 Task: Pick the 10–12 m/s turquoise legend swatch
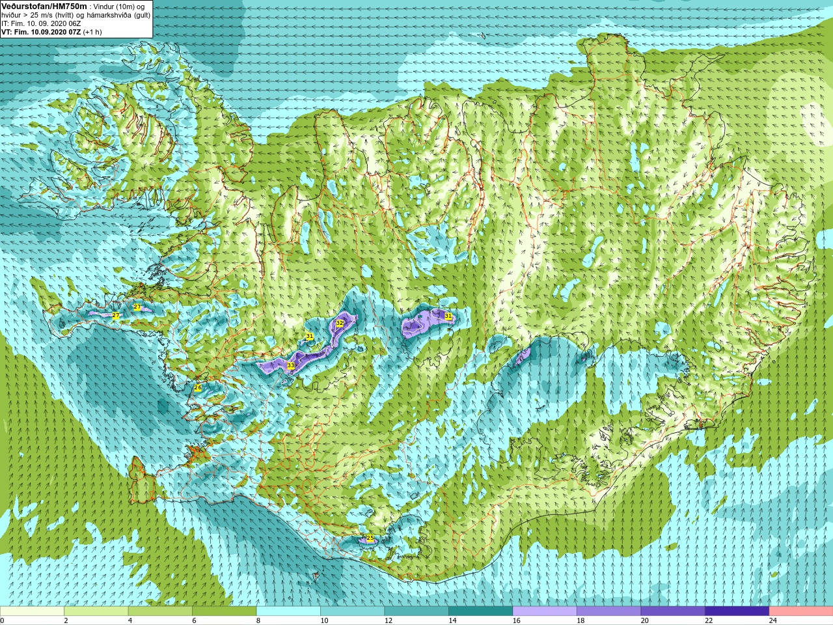tap(353, 611)
